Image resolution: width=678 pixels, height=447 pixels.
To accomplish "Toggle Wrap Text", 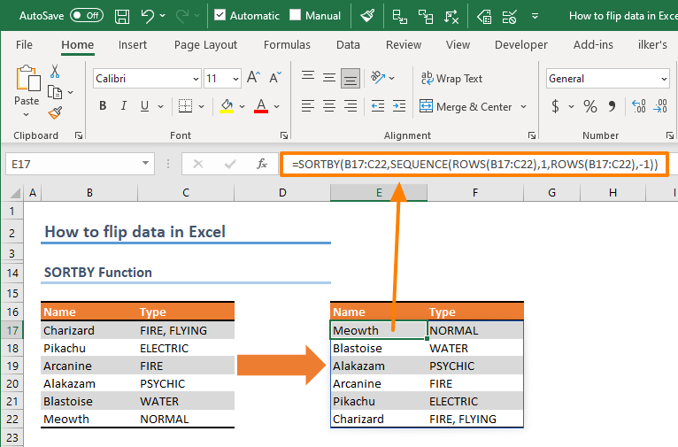I will (452, 79).
